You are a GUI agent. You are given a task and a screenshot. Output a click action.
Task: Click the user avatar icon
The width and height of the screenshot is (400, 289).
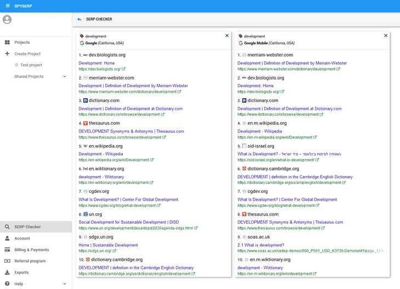(7, 19)
